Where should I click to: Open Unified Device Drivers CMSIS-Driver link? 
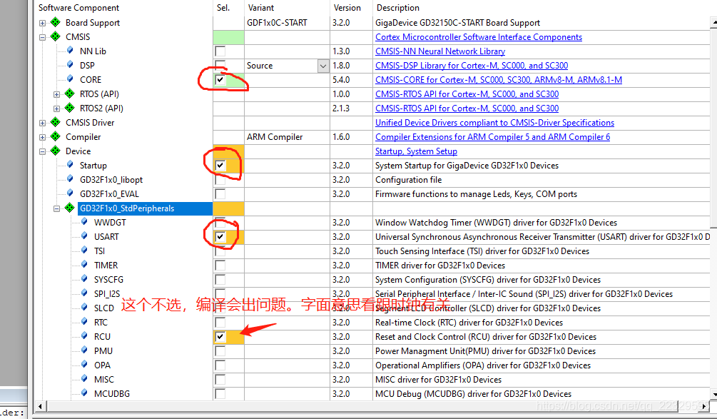click(495, 123)
